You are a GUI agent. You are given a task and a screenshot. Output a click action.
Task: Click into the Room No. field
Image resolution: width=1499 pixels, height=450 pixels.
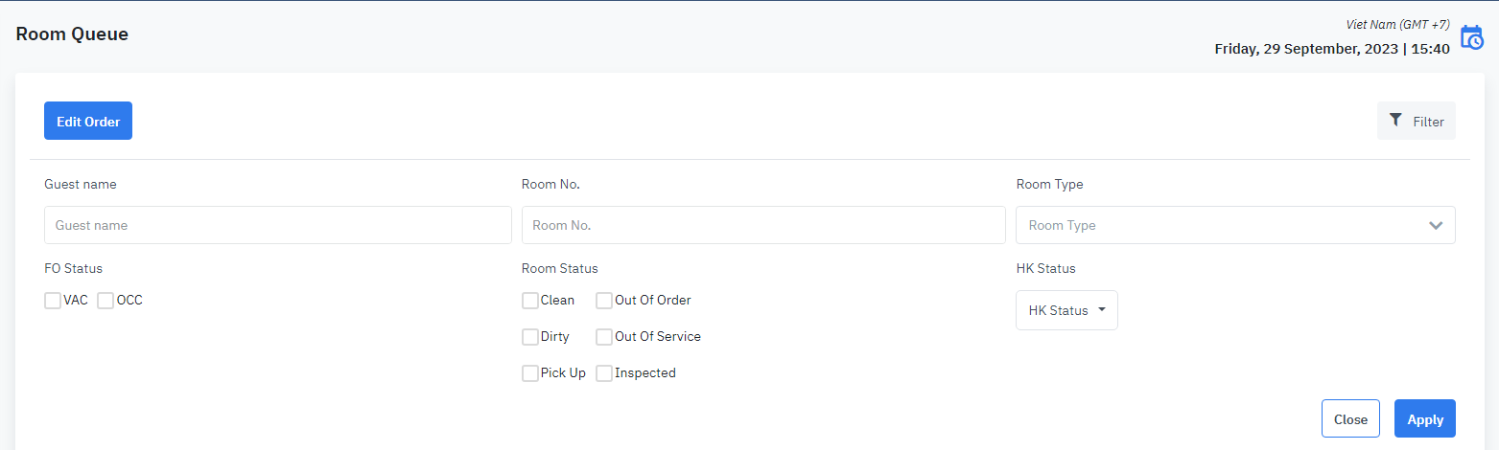(762, 226)
